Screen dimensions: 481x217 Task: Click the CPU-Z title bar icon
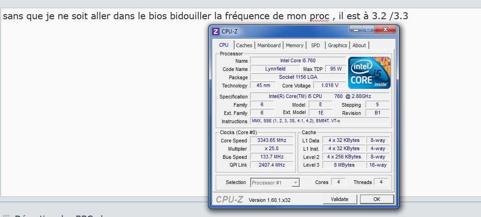tap(216, 32)
